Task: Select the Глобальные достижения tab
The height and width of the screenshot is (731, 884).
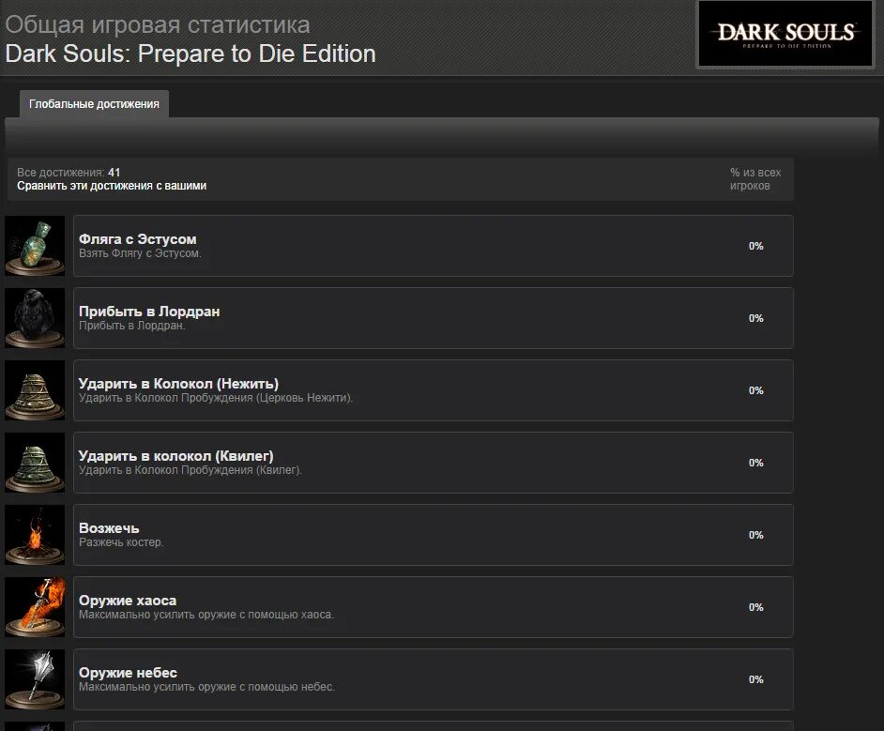Action: [x=94, y=104]
